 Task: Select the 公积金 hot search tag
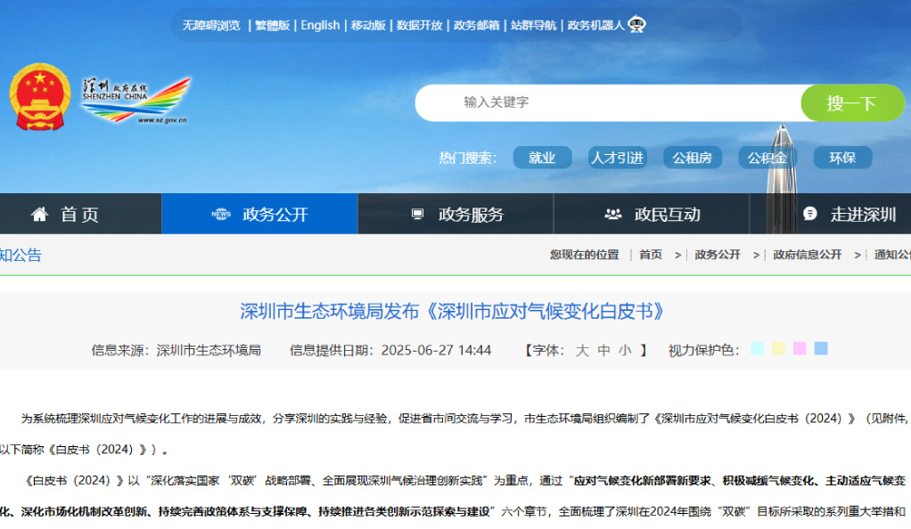(x=767, y=157)
